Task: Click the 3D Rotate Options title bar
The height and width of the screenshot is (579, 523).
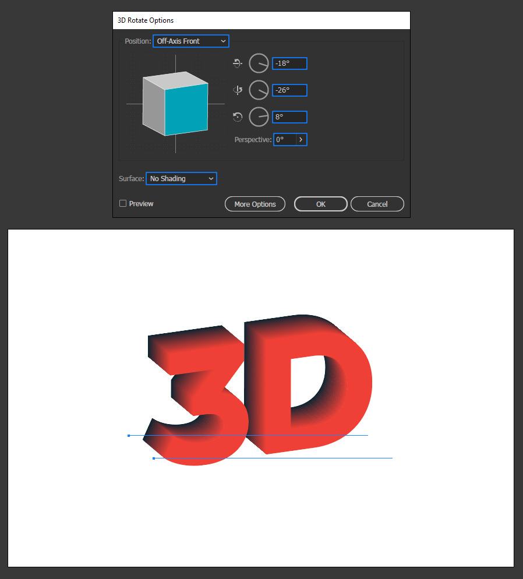Action: coord(261,20)
